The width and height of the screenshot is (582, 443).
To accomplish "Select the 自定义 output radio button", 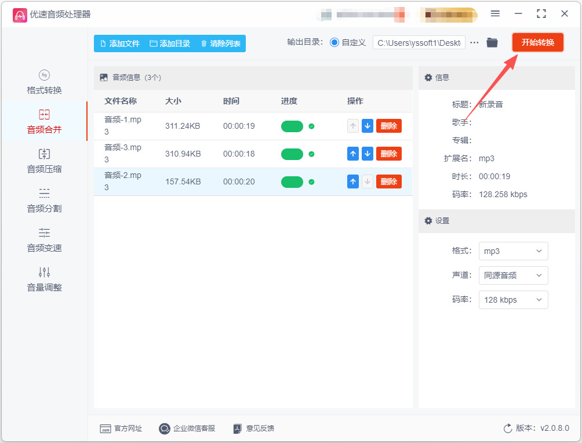I will pyautogui.click(x=334, y=43).
